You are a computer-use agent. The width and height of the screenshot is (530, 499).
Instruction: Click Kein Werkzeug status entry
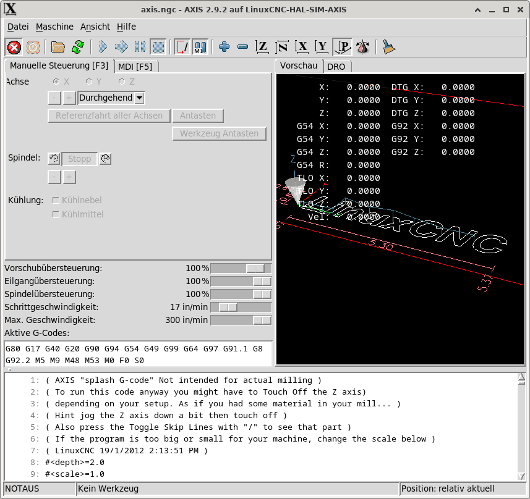coord(237,489)
